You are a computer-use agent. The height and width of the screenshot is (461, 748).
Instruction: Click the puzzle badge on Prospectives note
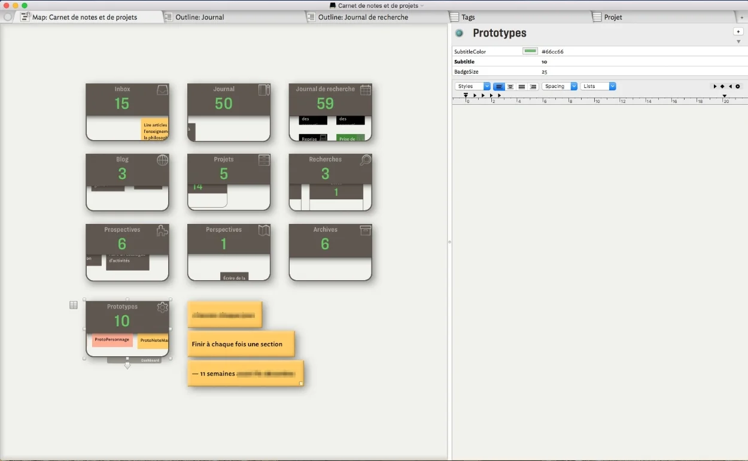click(162, 230)
